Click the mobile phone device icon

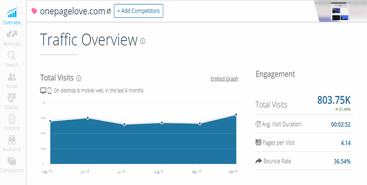pyautogui.click(x=49, y=90)
